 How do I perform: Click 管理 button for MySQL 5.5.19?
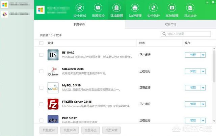coord(193,88)
